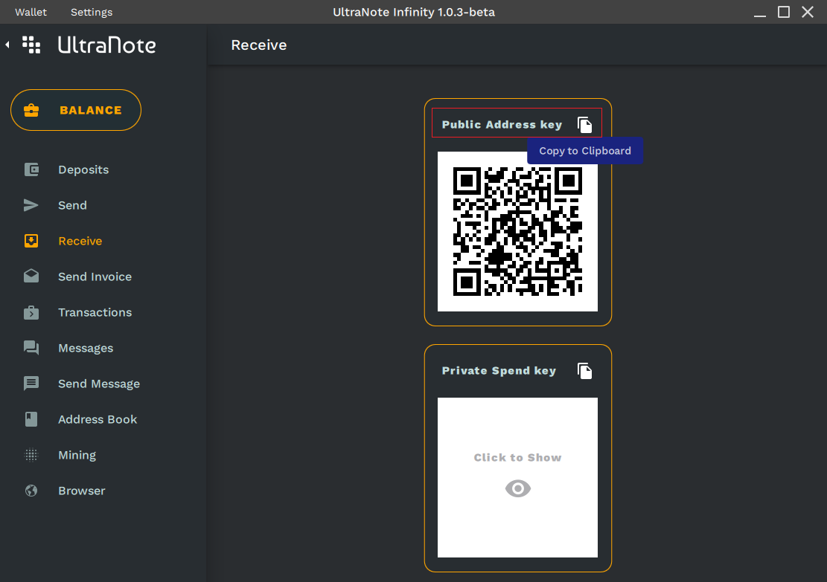Click the Address Book icon
Screen dimensions: 827x582
tap(31, 419)
